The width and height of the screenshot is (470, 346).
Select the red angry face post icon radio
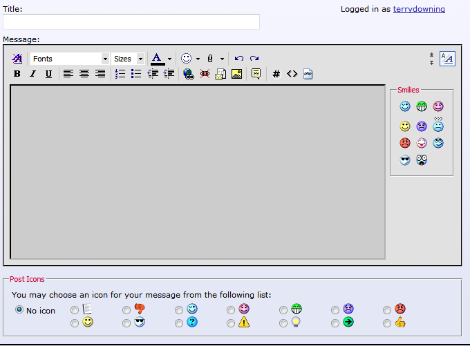pyautogui.click(x=387, y=310)
